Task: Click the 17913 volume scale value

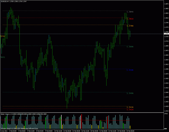Action: coord(166,114)
